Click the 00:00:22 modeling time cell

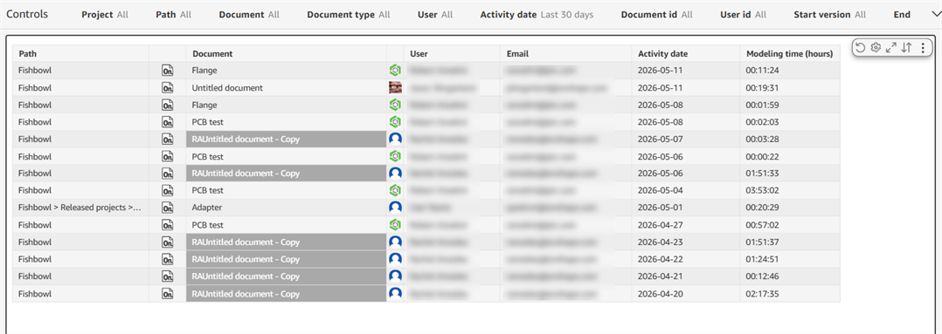tap(790, 156)
